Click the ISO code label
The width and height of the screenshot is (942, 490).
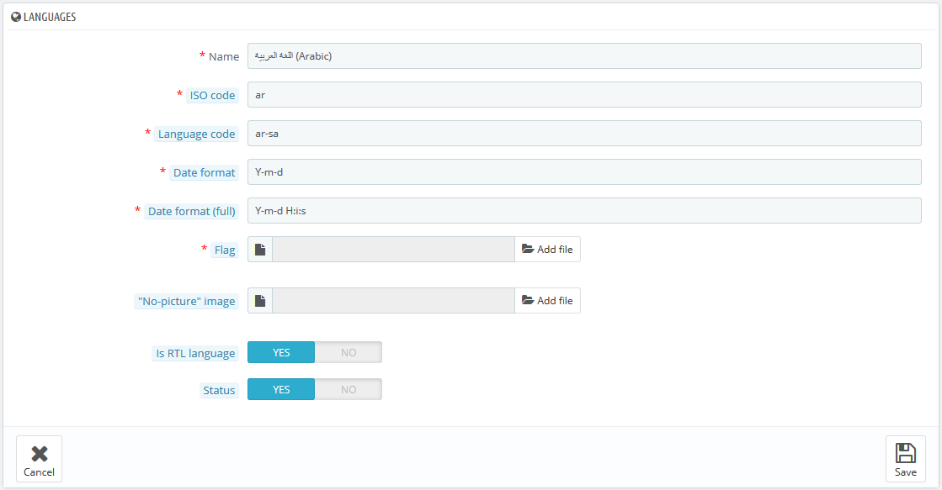pos(212,96)
